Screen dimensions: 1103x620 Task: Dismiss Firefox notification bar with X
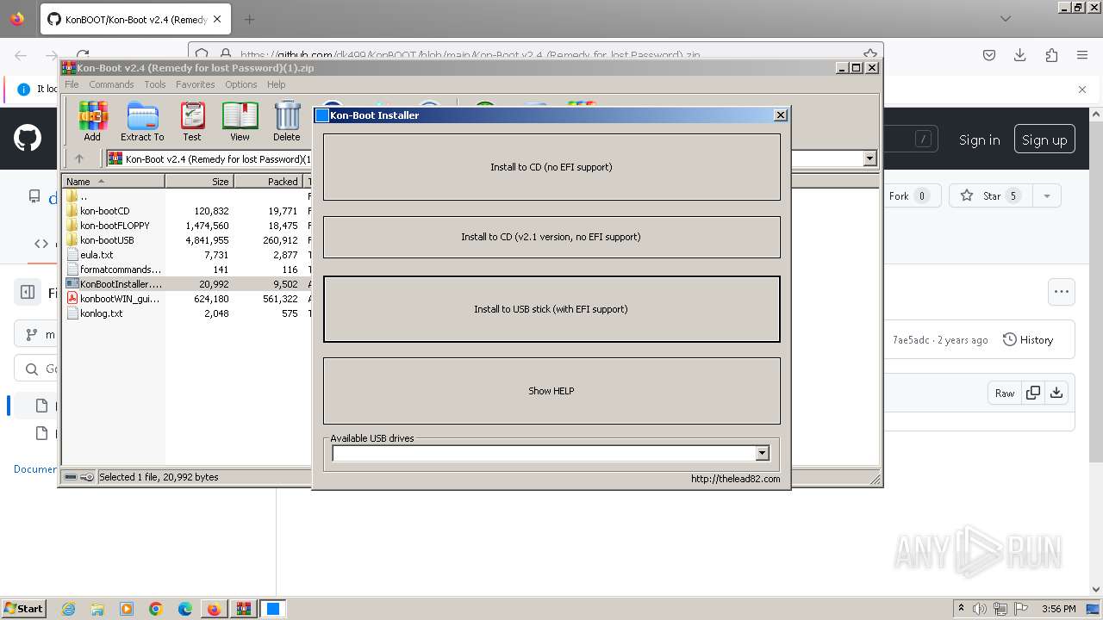[x=1082, y=89]
